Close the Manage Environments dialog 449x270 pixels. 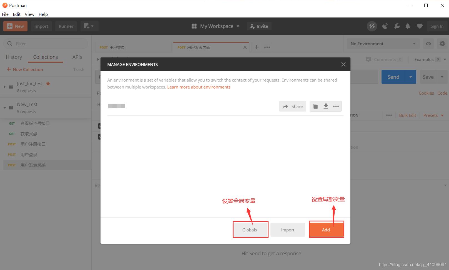pyautogui.click(x=343, y=64)
